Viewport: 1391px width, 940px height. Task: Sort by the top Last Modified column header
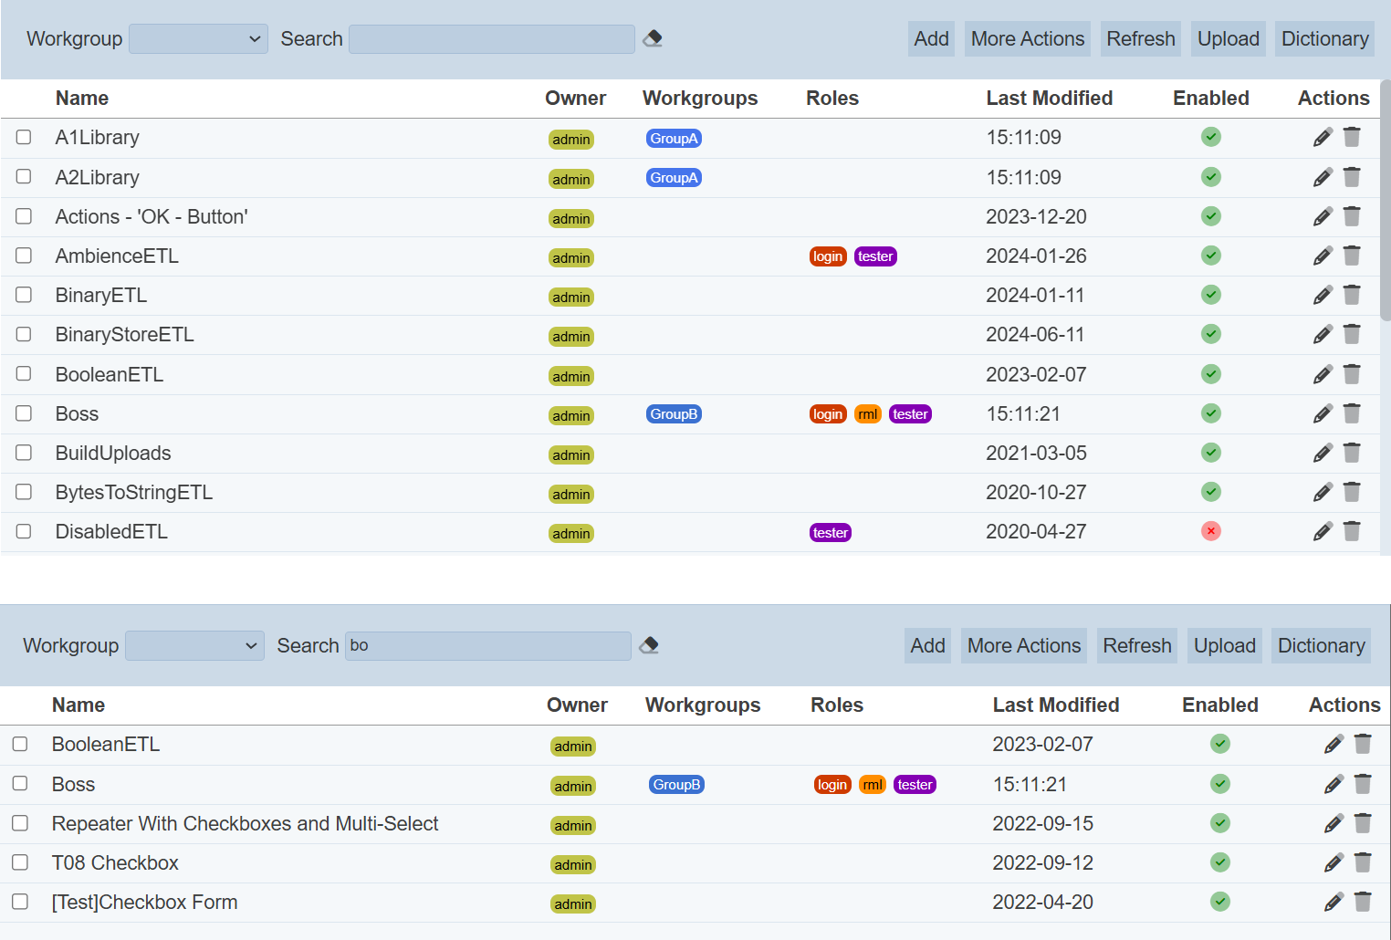point(1049,99)
